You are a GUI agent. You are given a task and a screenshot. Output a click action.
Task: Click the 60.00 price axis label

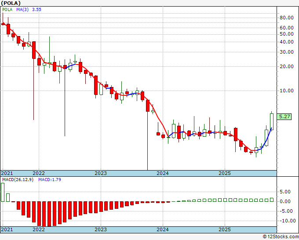(x=287, y=28)
